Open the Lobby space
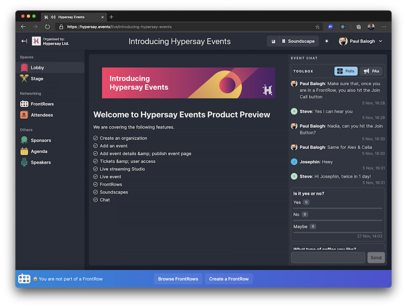This screenshot has height=308, width=407. pos(37,68)
